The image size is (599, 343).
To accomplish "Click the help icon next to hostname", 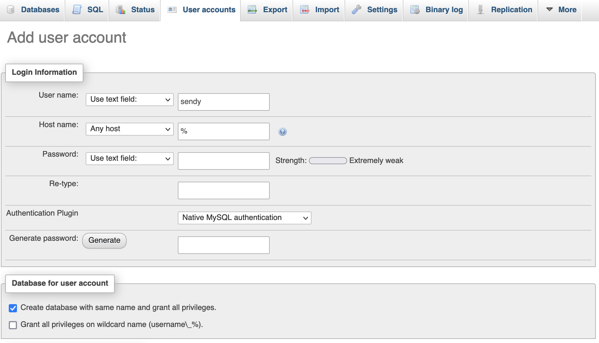I will (x=282, y=131).
